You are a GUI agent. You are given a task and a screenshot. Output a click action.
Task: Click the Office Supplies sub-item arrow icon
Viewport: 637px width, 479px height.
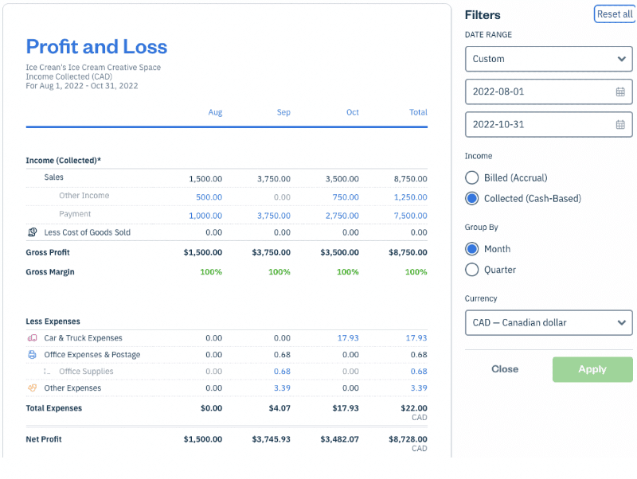47,372
